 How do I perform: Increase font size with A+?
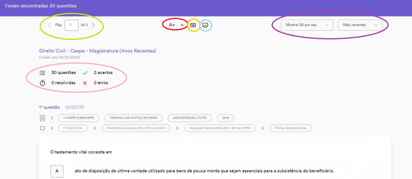click(x=172, y=25)
